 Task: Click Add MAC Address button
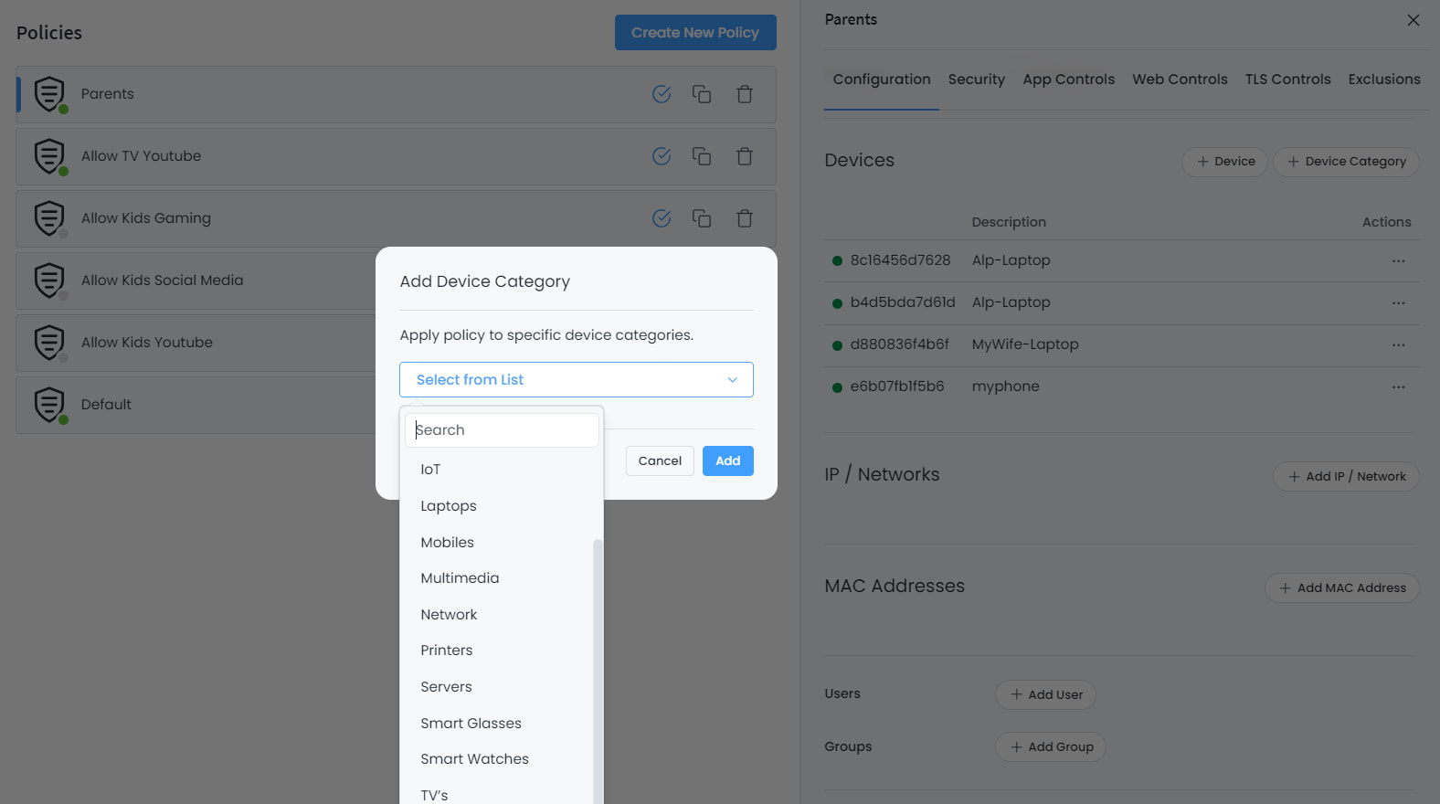(1342, 588)
